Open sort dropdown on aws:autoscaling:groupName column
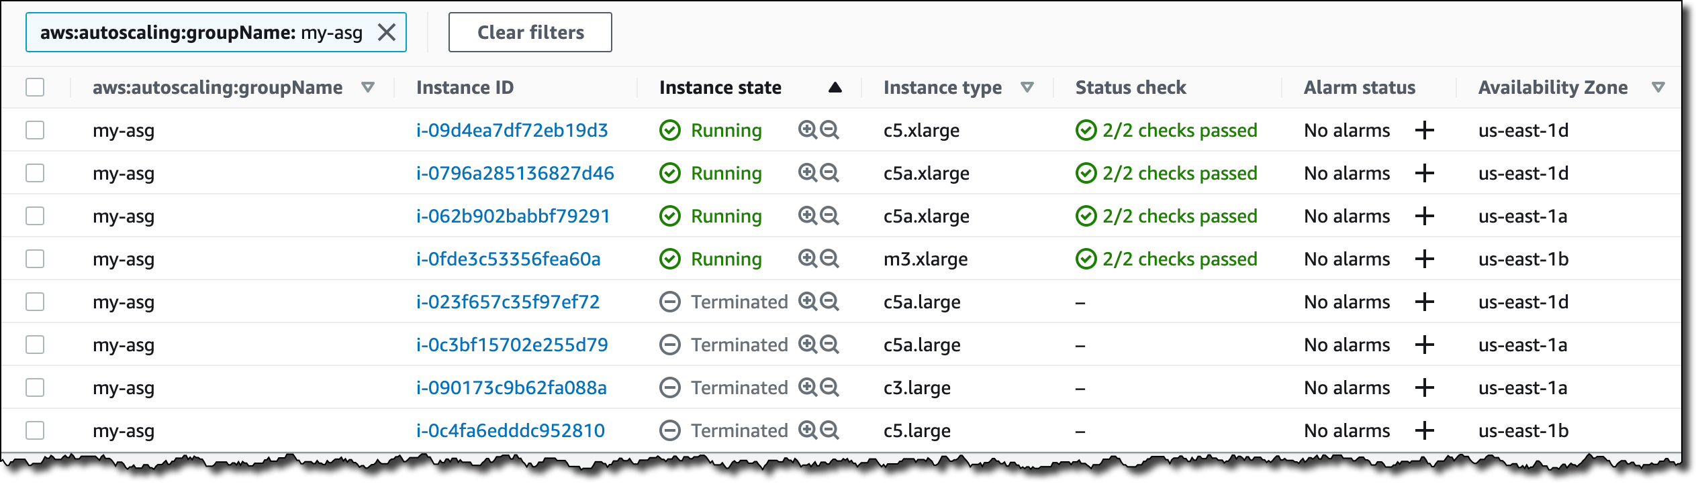 (x=367, y=87)
